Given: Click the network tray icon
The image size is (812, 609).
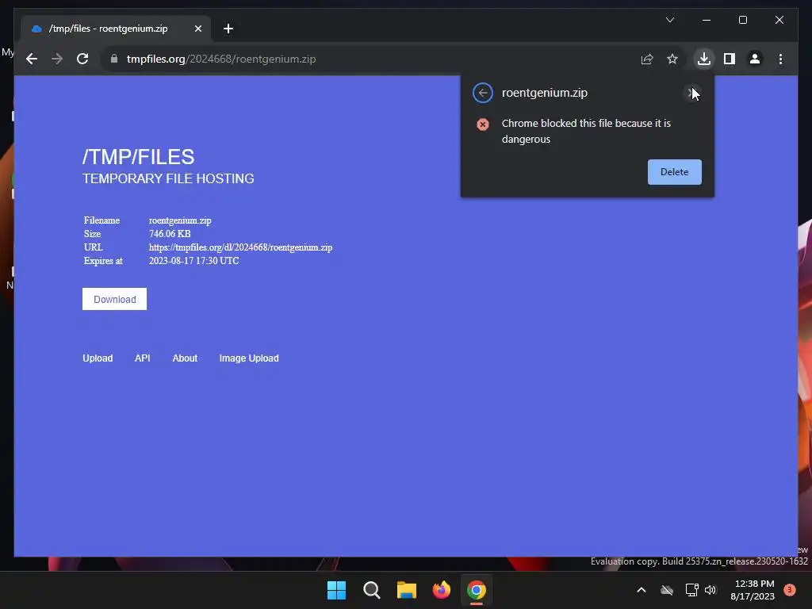Looking at the screenshot, I should pyautogui.click(x=691, y=590).
